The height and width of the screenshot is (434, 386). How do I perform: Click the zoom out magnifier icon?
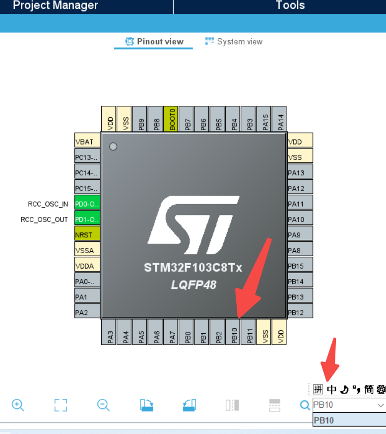(x=103, y=405)
